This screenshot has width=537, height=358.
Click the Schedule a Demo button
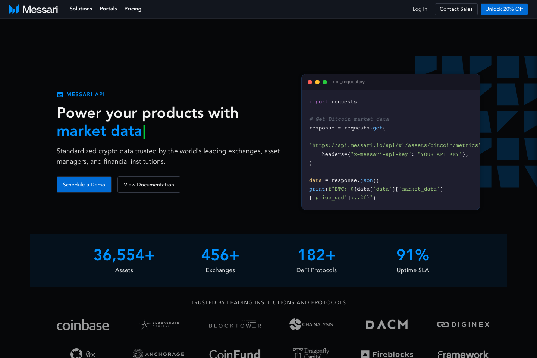[84, 185]
